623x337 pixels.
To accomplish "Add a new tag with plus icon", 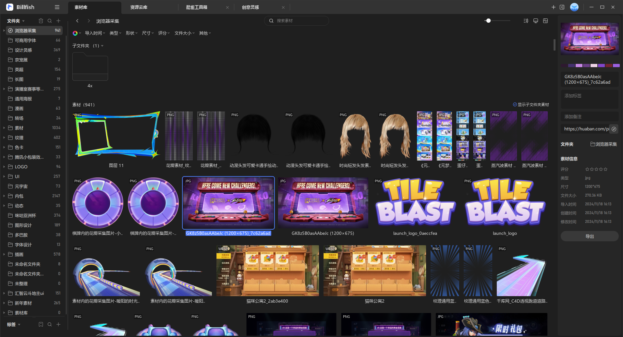I will pyautogui.click(x=58, y=324).
